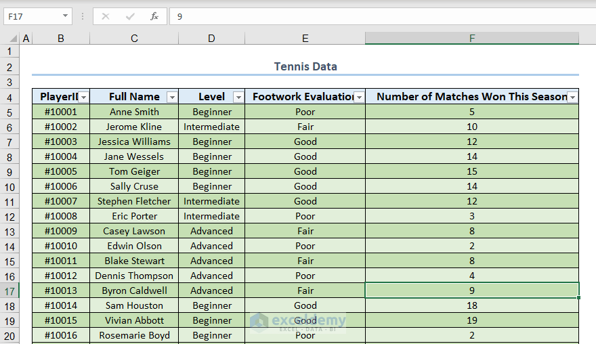The width and height of the screenshot is (596, 344).
Task: Open the Level filter dropdown
Action: pyautogui.click(x=238, y=98)
